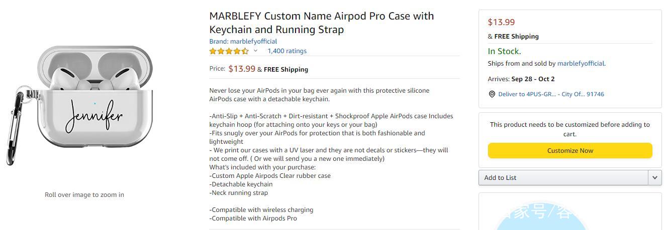The image size is (669, 230).
Task: Open the 1,400 ratings link
Action: [287, 51]
